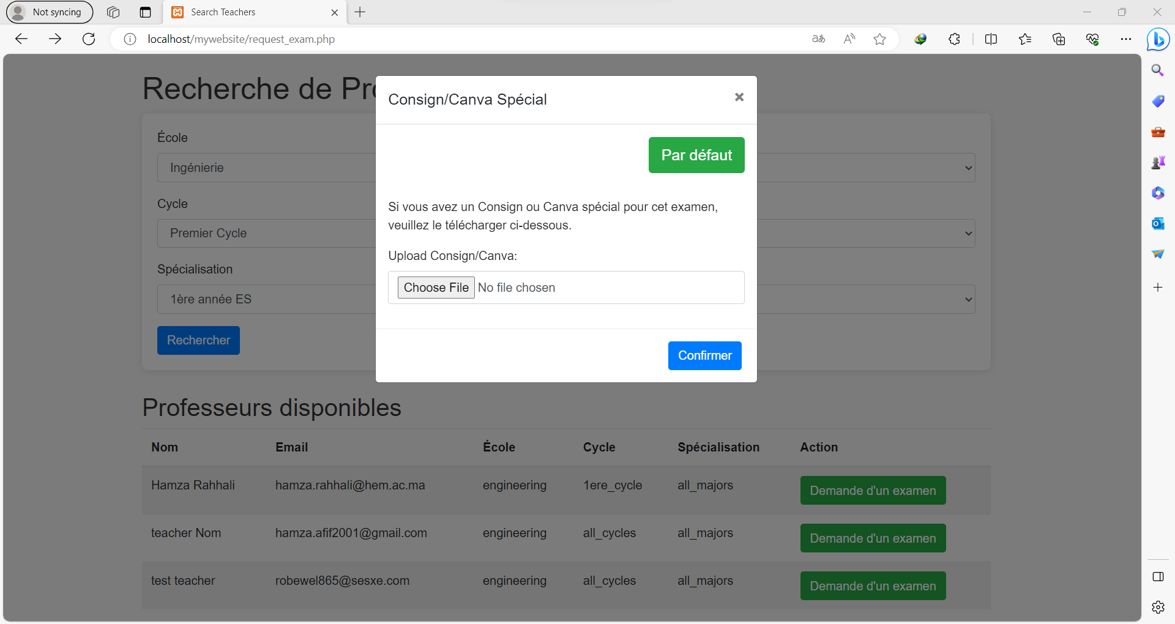Expand the Spécialisation dropdown arrow
Image resolution: width=1175 pixels, height=624 pixels.
[968, 300]
